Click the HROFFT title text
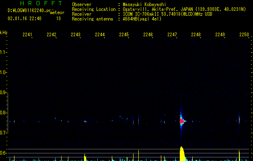Viewport: 253px width, 161px height. pyautogui.click(x=41, y=3)
